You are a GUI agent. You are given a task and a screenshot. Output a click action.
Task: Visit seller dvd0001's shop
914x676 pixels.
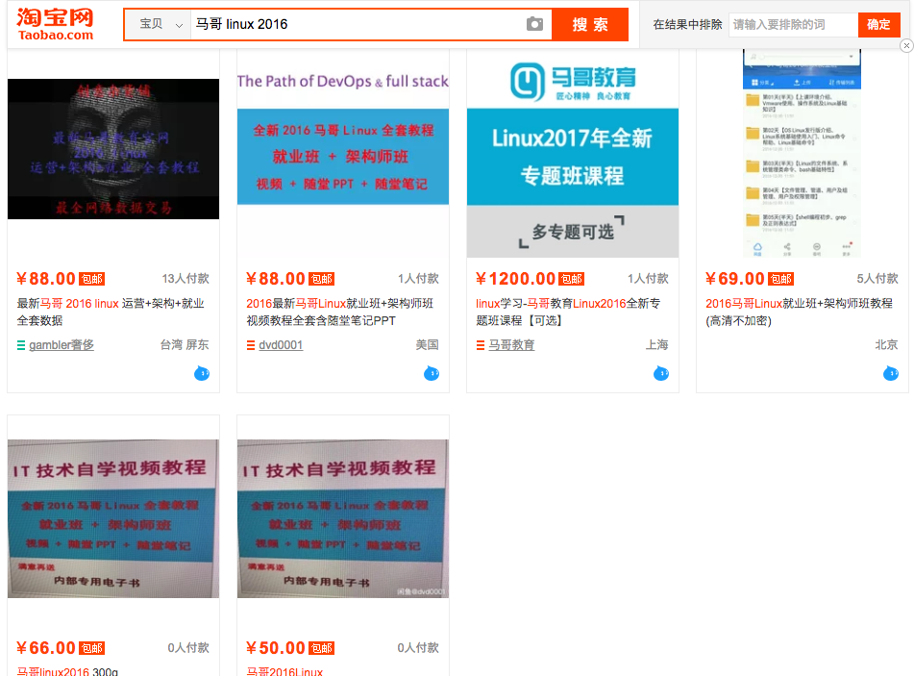(281, 345)
